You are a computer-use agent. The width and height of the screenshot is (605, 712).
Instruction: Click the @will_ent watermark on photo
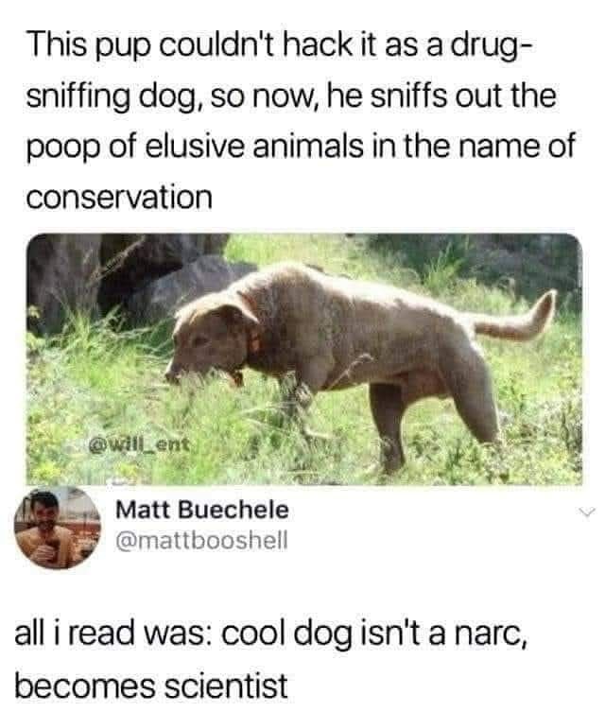138,443
